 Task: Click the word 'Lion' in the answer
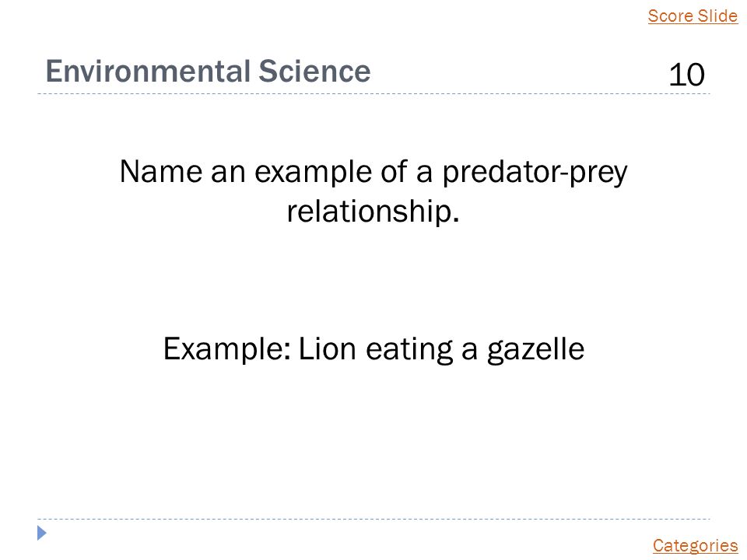coord(327,348)
